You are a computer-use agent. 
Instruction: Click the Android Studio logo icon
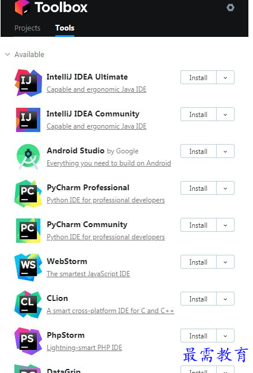click(x=28, y=157)
